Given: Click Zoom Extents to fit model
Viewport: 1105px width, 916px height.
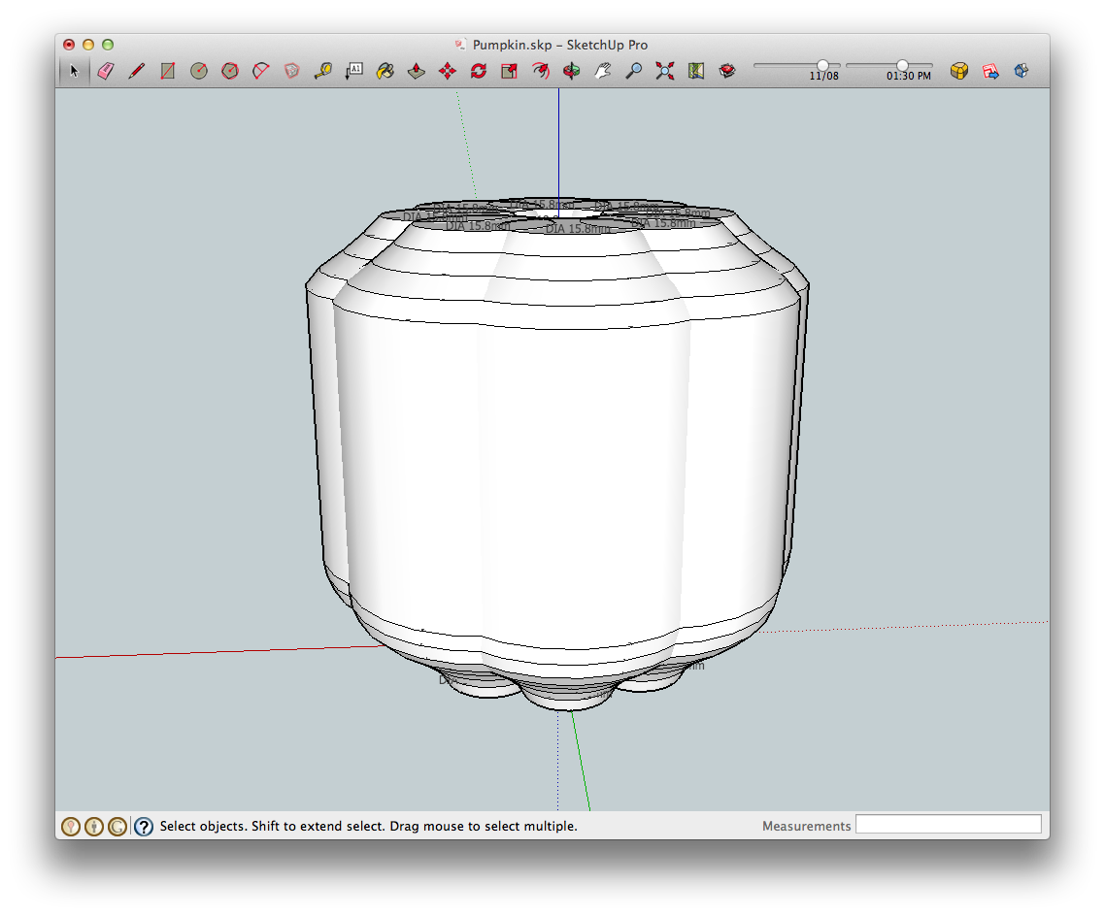Looking at the screenshot, I should pyautogui.click(x=665, y=70).
